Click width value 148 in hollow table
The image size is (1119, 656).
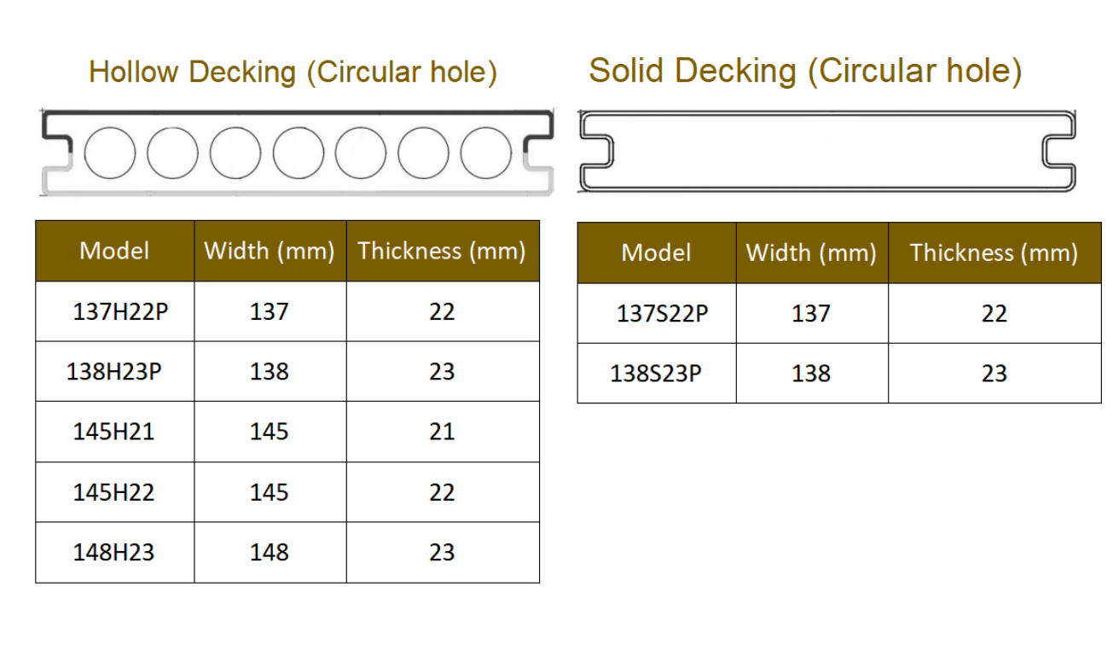[270, 553]
